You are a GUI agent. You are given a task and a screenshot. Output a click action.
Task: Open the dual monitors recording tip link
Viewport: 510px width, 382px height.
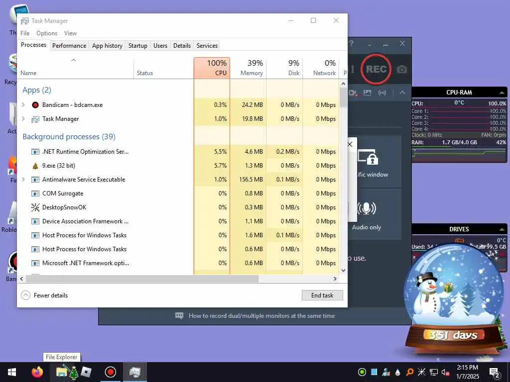(x=261, y=316)
